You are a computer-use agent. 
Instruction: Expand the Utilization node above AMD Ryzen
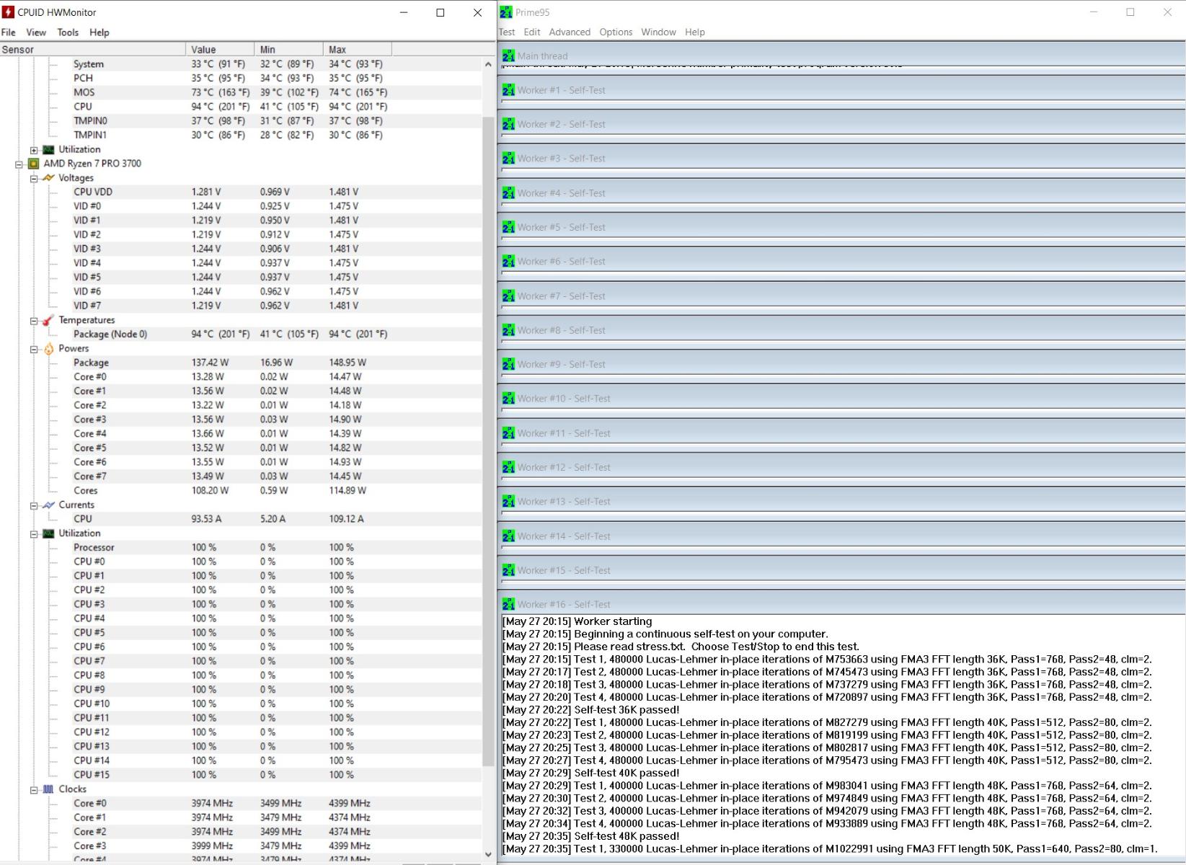pos(34,150)
